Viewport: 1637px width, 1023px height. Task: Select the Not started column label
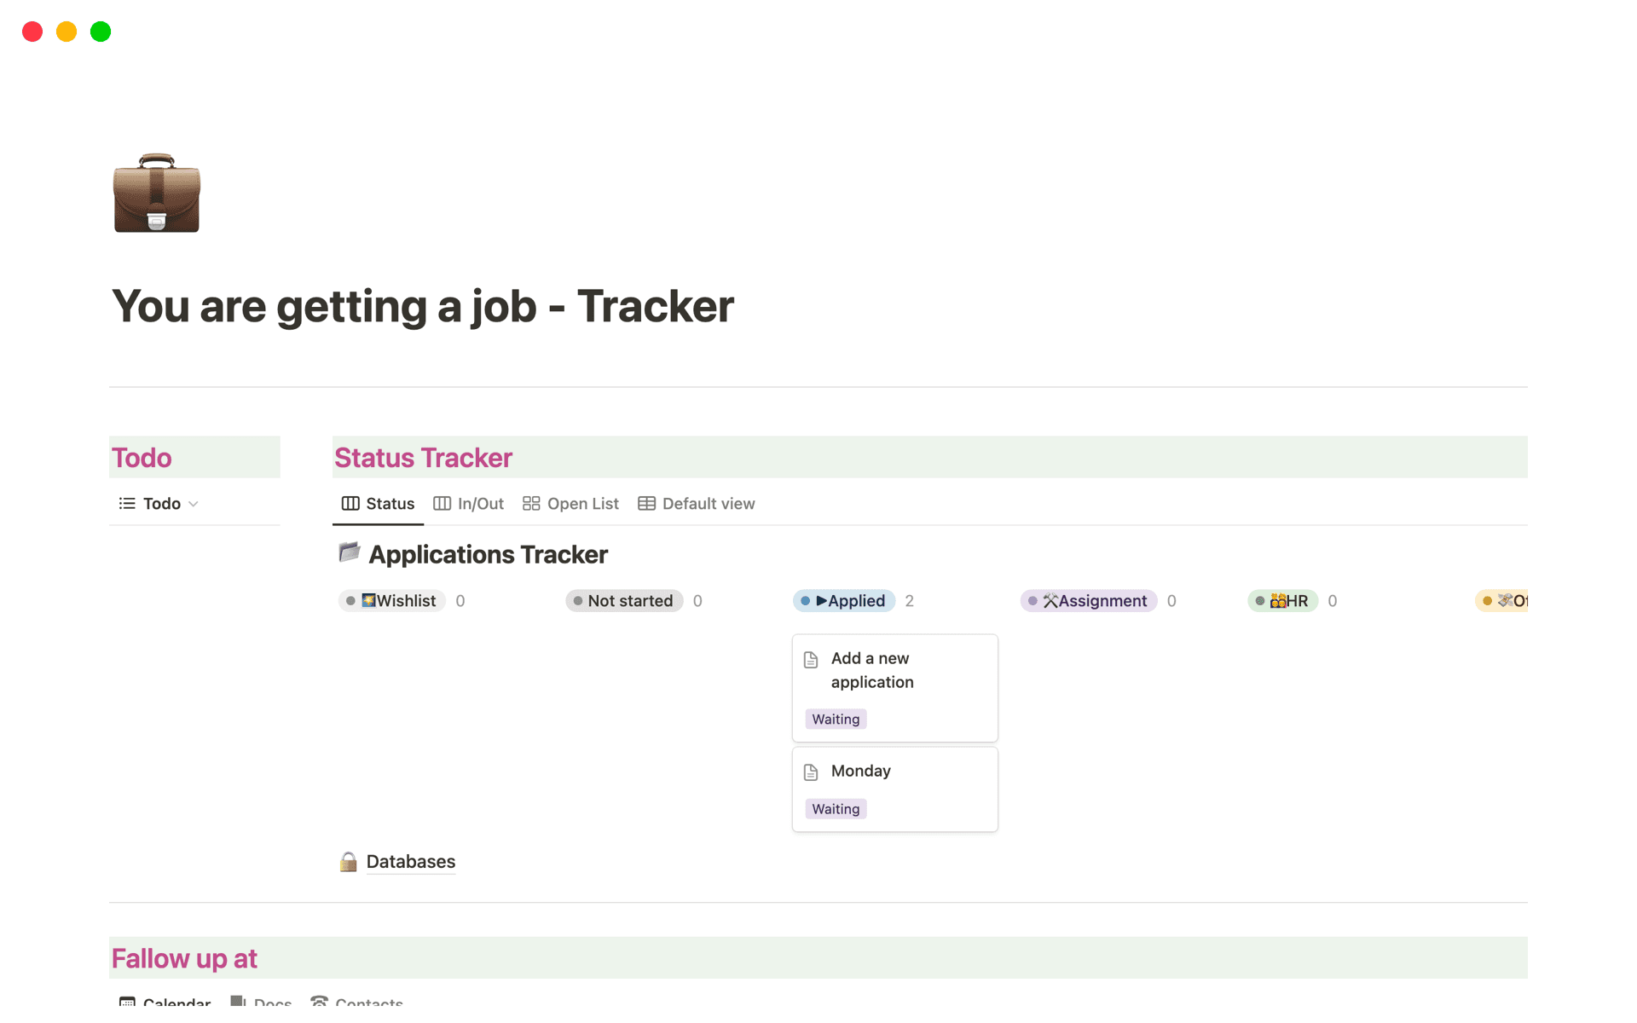coord(623,600)
